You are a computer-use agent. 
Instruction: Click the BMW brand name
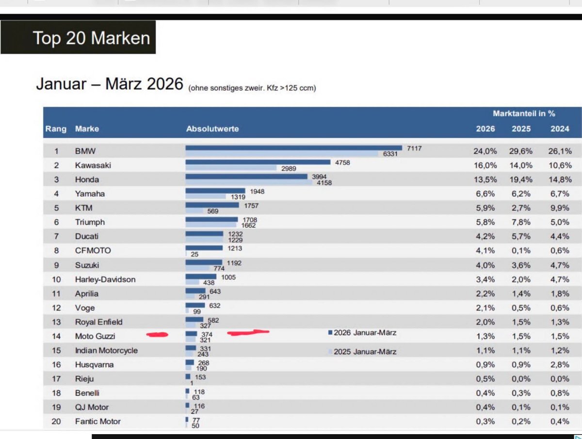pyautogui.click(x=85, y=151)
